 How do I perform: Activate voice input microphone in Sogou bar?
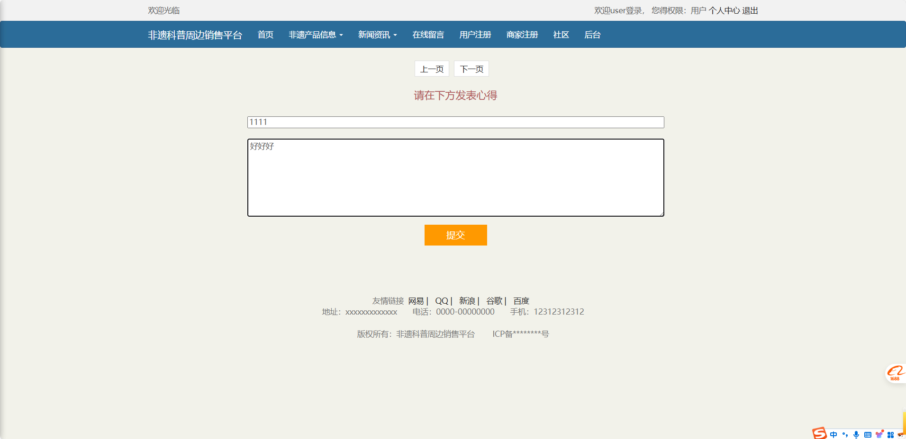coord(856,434)
